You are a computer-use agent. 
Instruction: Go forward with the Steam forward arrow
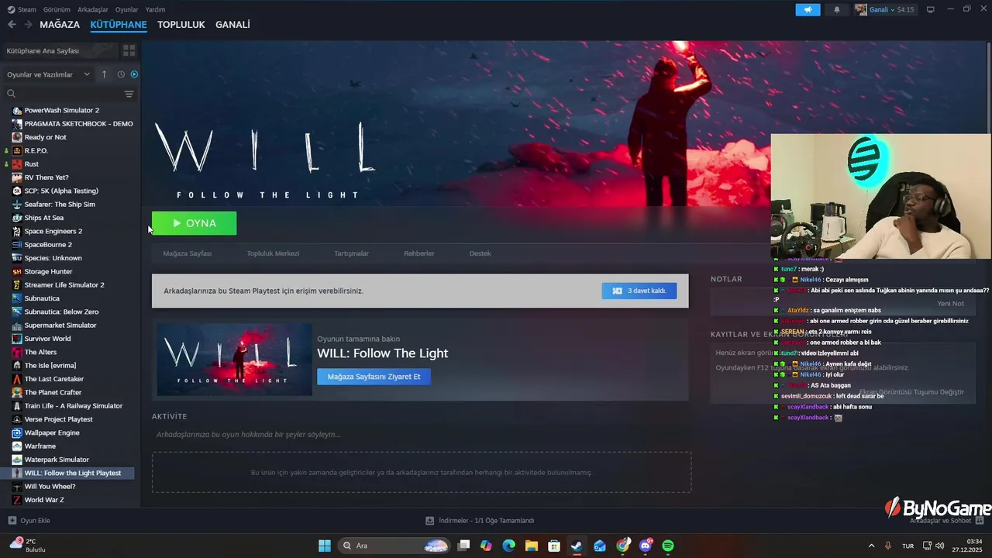[x=28, y=25]
